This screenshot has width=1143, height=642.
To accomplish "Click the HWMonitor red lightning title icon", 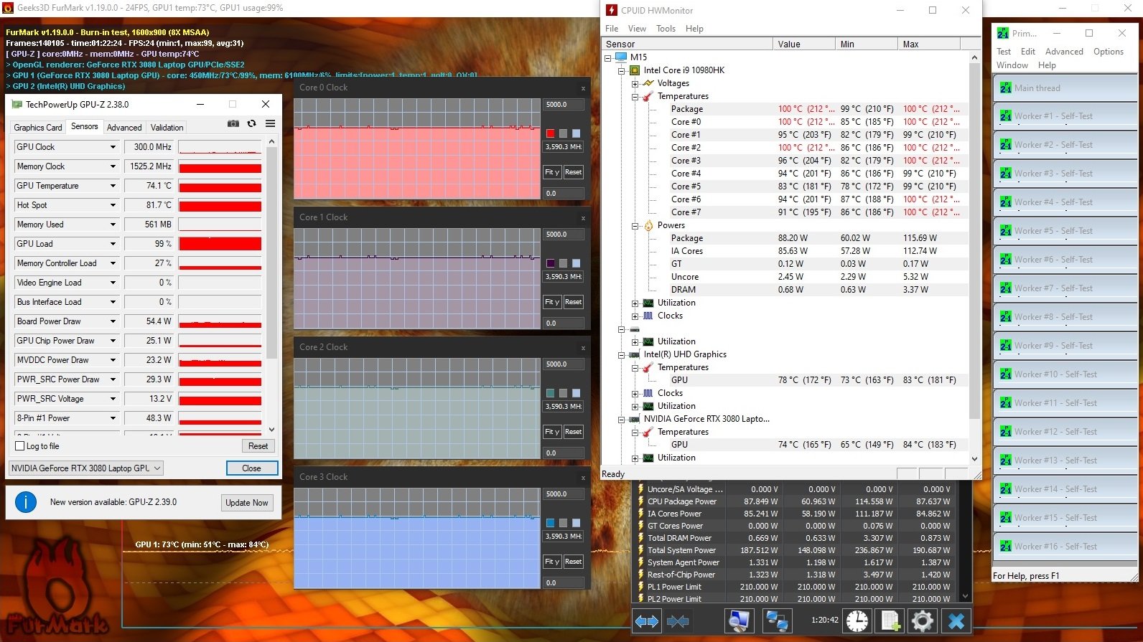I will coord(612,10).
